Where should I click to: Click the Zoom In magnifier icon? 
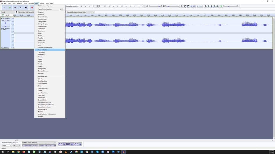[x=206, y=6]
